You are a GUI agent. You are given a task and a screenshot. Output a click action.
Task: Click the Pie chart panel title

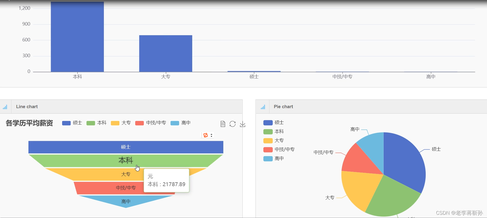tap(284, 107)
